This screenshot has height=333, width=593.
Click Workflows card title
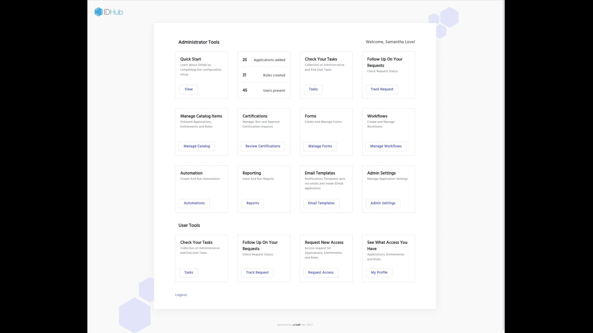tap(377, 116)
